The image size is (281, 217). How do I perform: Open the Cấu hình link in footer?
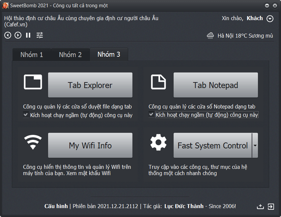pyautogui.click(x=56, y=206)
